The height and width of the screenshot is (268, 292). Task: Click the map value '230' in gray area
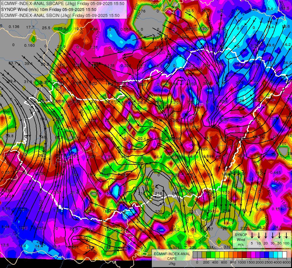click(x=159, y=211)
